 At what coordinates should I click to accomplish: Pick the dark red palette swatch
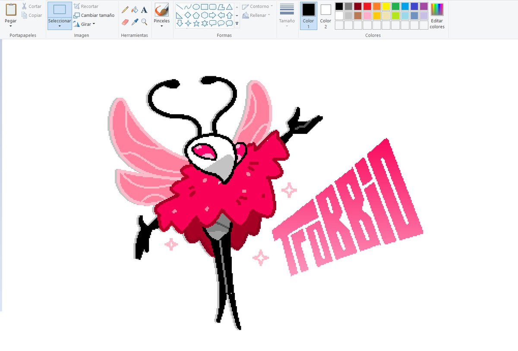click(358, 6)
